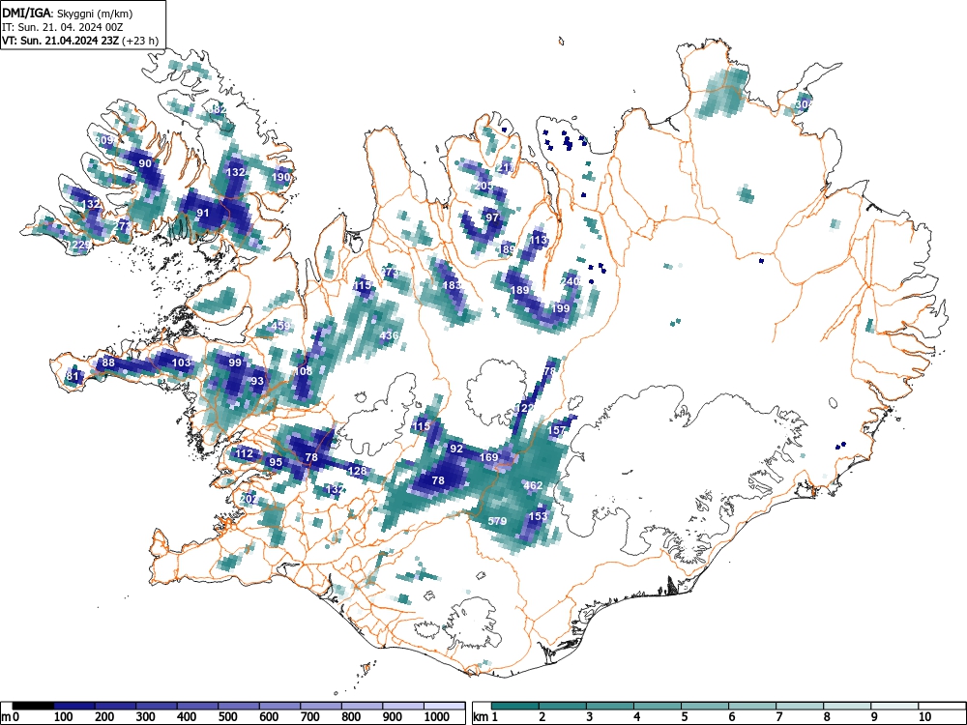Image resolution: width=967 pixels, height=725 pixels.
Task: Click the visibility value '90' on the map
Action: (145, 163)
